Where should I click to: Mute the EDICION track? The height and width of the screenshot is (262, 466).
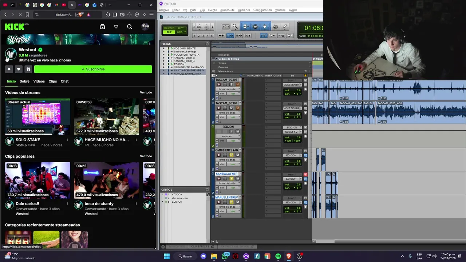(x=237, y=131)
